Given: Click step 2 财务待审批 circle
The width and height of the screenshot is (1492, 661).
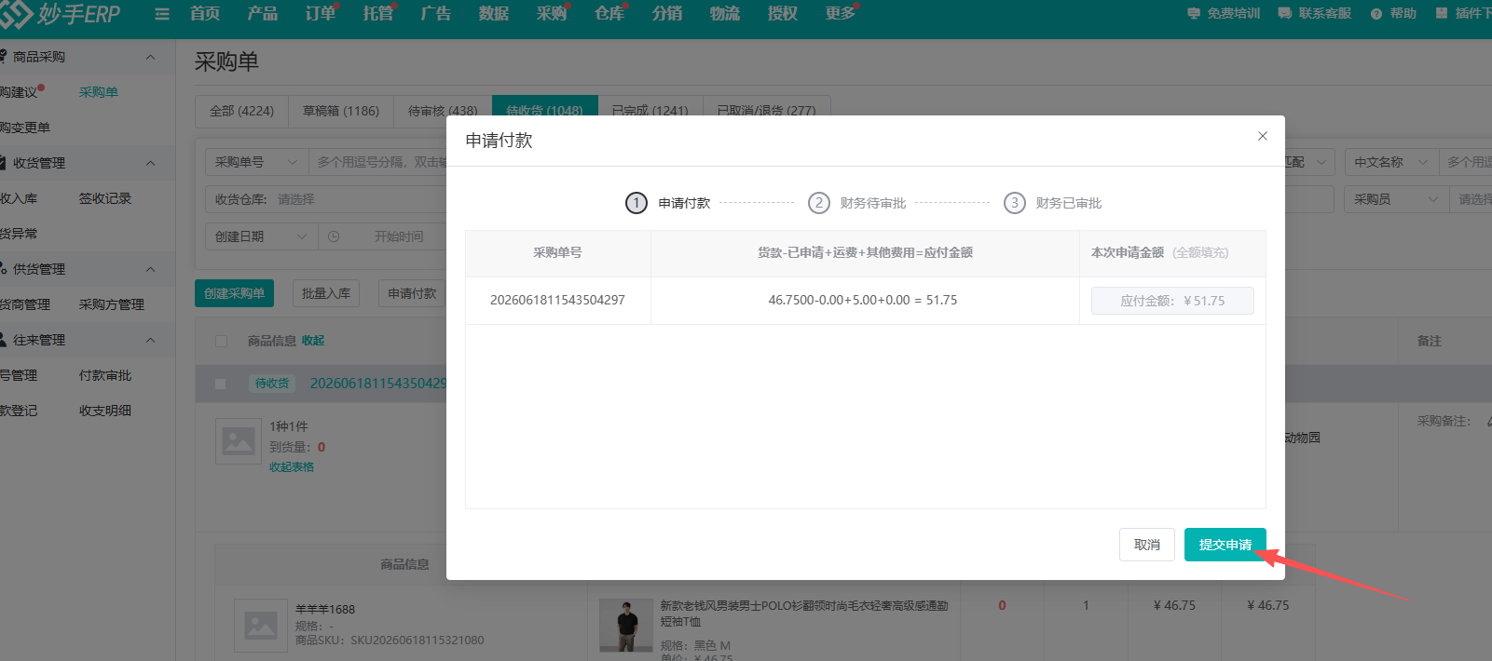Looking at the screenshot, I should tap(819, 203).
